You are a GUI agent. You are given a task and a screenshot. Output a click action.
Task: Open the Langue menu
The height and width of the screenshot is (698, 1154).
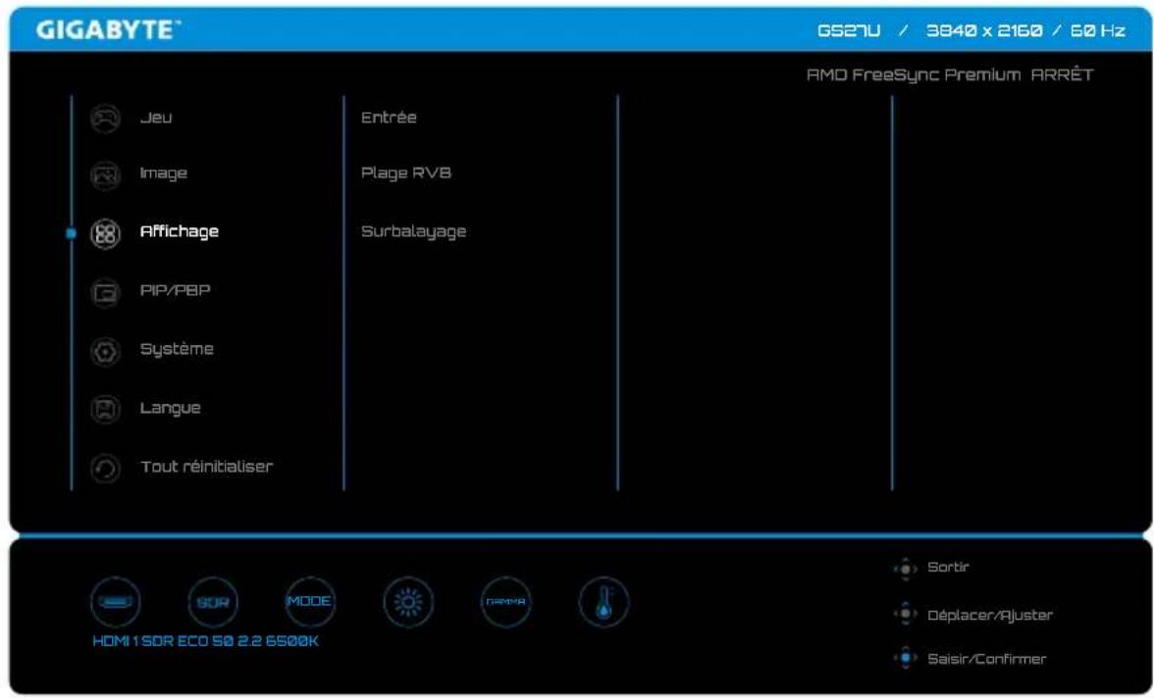170,408
